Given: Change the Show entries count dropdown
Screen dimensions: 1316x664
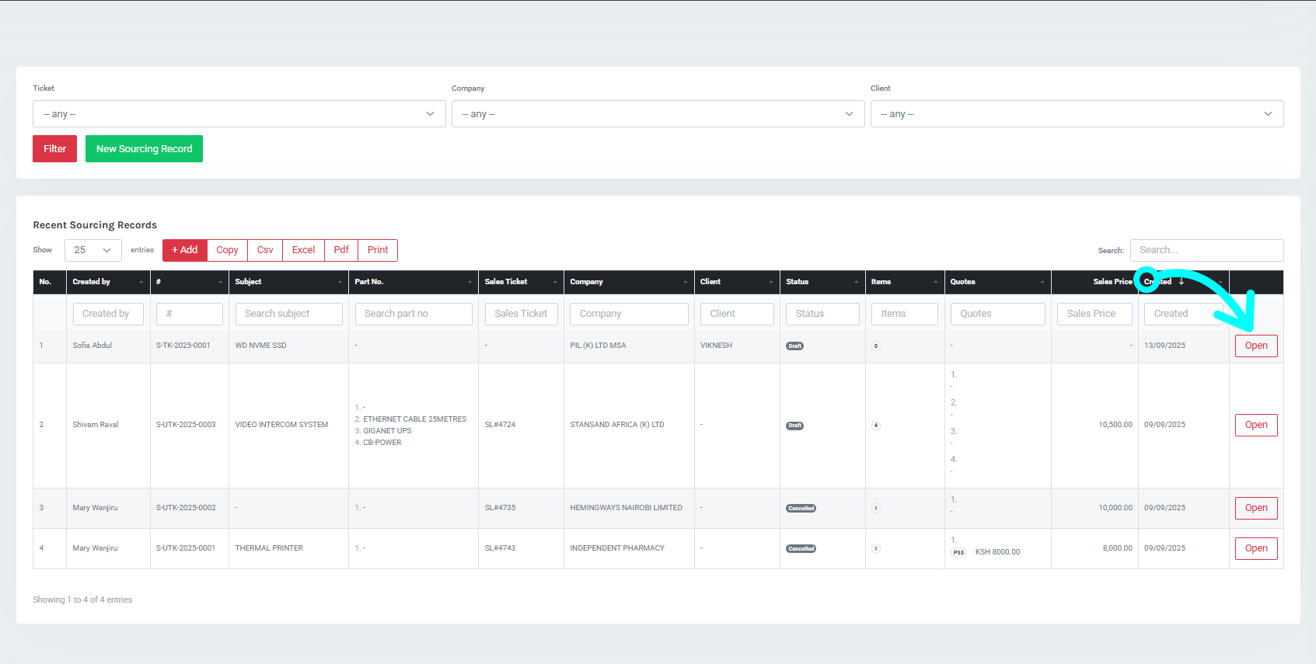Looking at the screenshot, I should click(93, 250).
